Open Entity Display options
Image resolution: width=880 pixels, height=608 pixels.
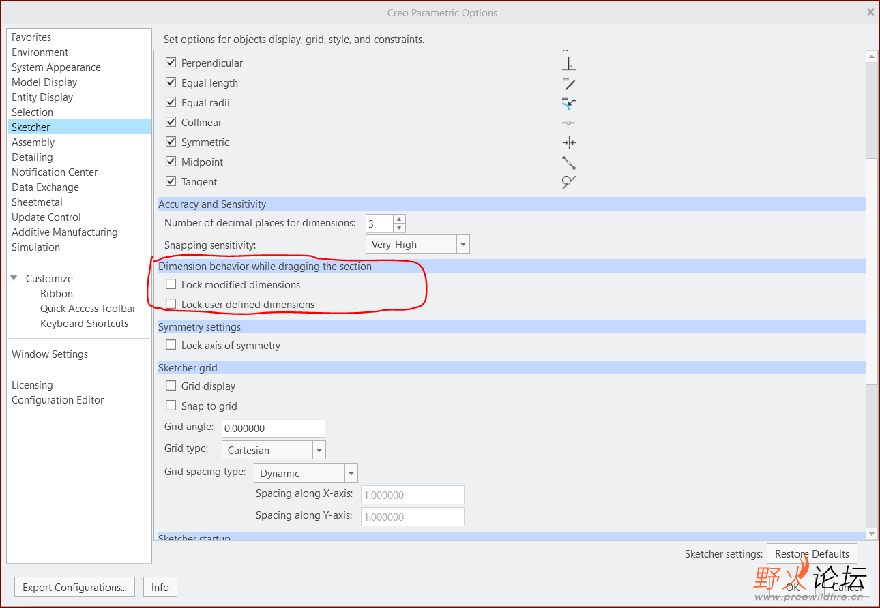[x=42, y=97]
